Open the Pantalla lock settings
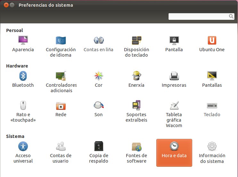Viewport: 238px width, 177px height. click(174, 44)
